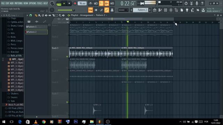This screenshot has width=223, height=125.
Task: Click the 96.000 tempo field
Action: [82, 3]
